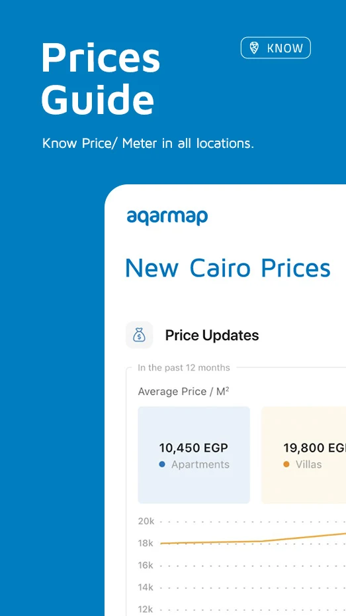Click the 10,450 EGP price value
Viewport: 346px width, 616px height.
(194, 448)
